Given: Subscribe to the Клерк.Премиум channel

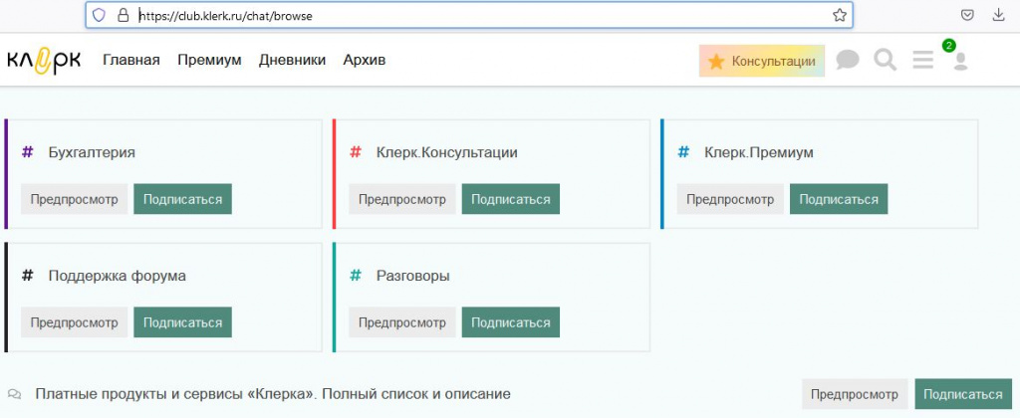Looking at the screenshot, I should [x=839, y=199].
